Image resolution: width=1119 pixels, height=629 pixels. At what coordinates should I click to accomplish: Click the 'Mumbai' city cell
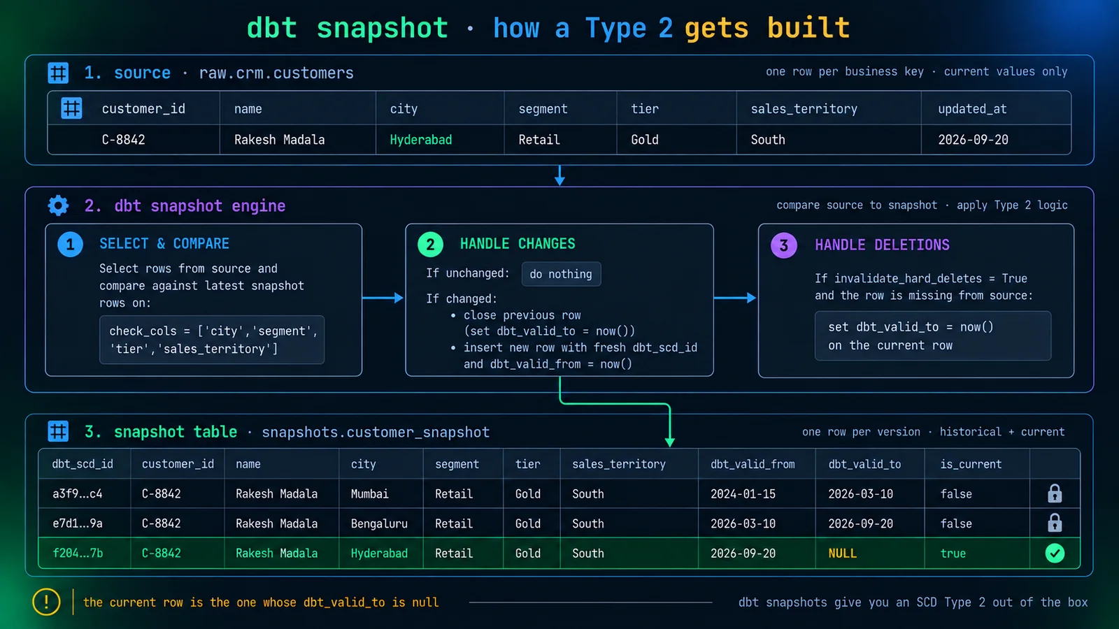click(x=369, y=493)
